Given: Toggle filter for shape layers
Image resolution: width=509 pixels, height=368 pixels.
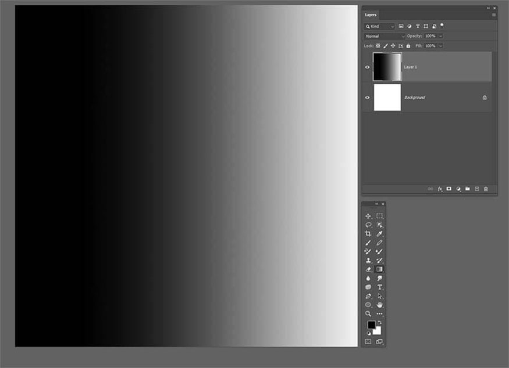Looking at the screenshot, I should [426, 26].
